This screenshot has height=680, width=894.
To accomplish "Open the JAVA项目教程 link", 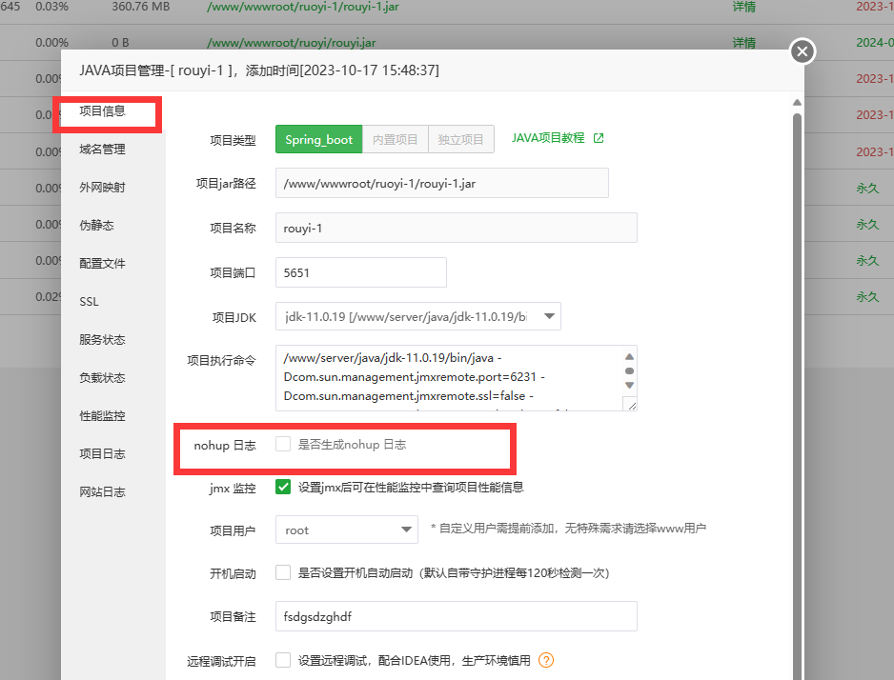I will click(x=548, y=138).
